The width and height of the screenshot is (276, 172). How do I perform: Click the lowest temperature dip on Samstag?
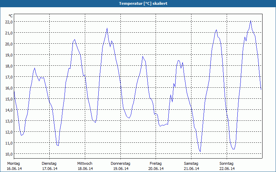coord(200,151)
